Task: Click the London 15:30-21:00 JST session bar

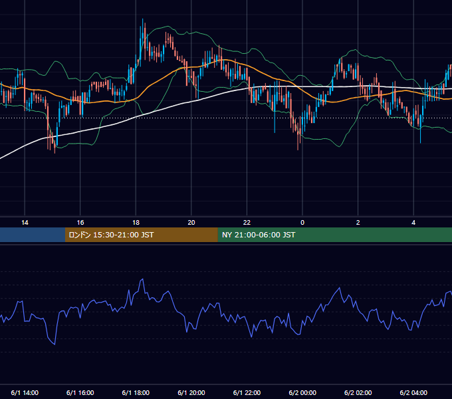Action: (141, 235)
